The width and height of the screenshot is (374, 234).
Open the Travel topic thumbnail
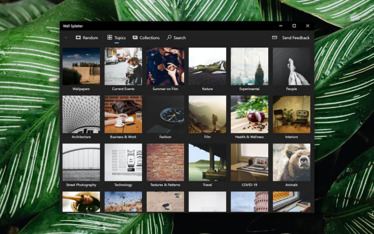click(207, 163)
